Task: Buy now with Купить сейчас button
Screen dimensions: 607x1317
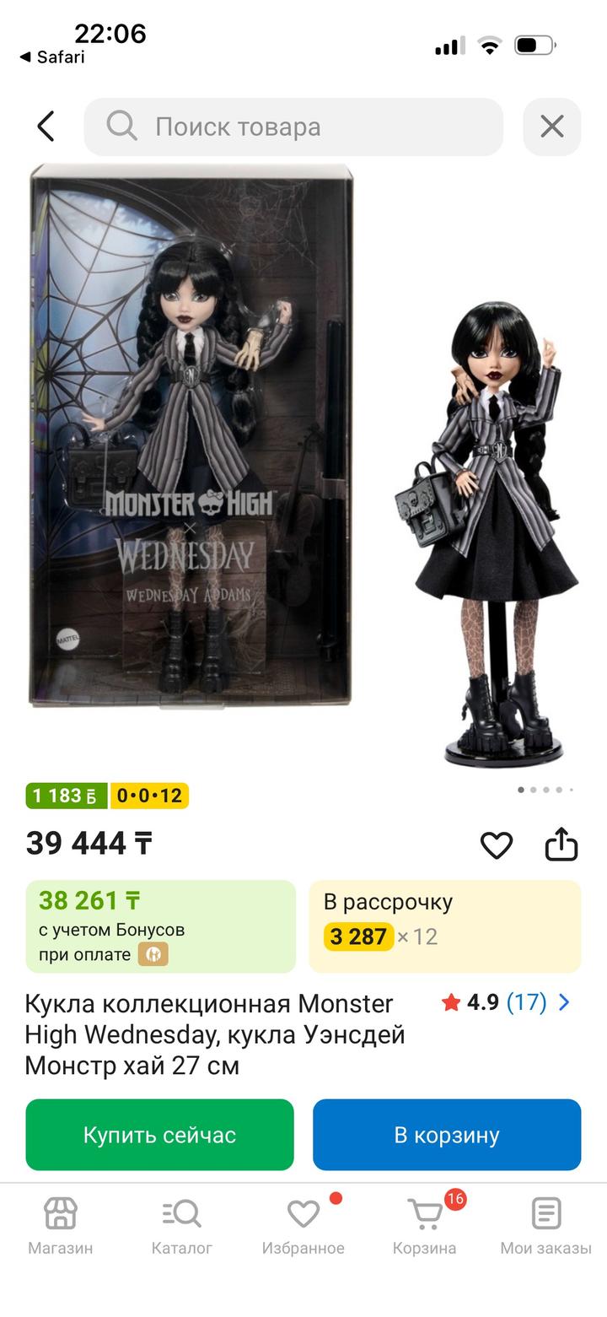Action: [160, 1135]
